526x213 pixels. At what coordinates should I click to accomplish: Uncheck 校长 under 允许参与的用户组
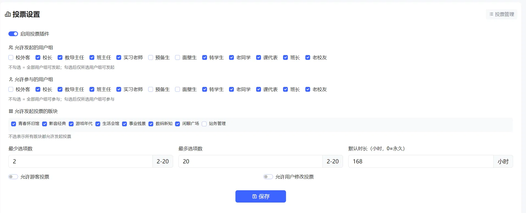[38, 89]
